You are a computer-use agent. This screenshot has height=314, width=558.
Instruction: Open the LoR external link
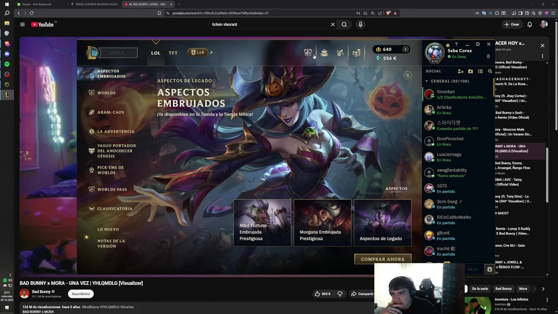coord(200,52)
